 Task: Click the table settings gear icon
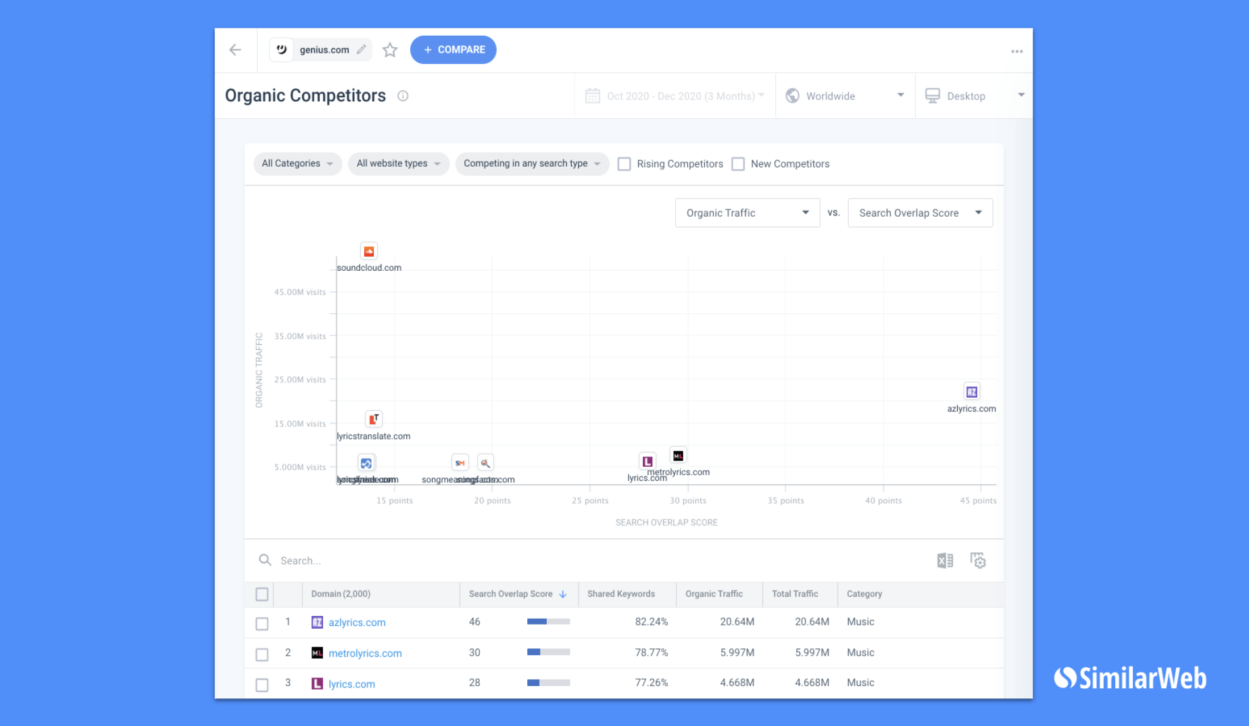point(978,560)
